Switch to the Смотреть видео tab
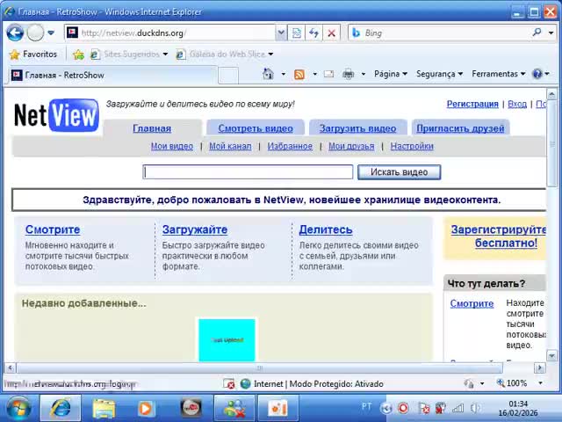This screenshot has width=562, height=422. tap(256, 128)
